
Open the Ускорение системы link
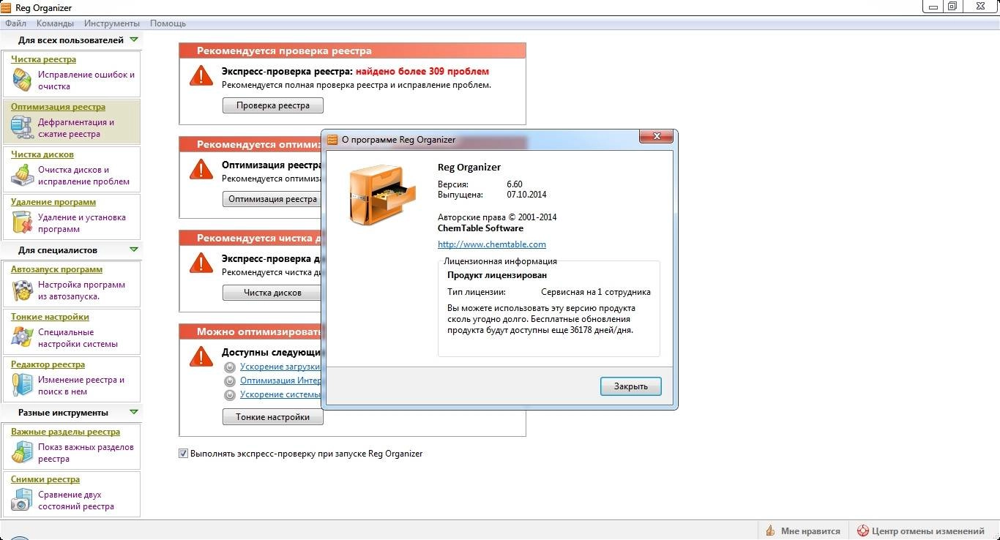[280, 394]
